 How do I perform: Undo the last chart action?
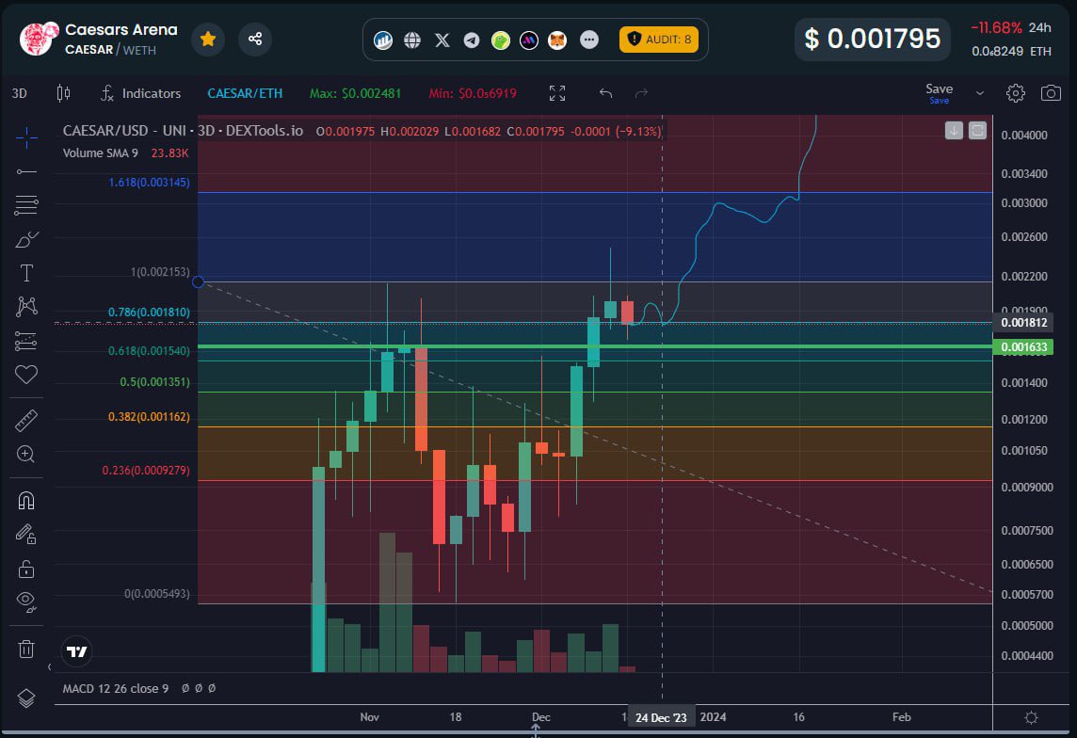(x=605, y=93)
